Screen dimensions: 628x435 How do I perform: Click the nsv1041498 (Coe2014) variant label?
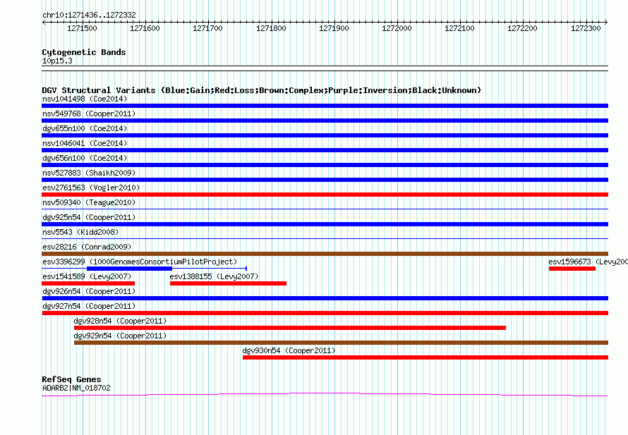click(x=85, y=99)
